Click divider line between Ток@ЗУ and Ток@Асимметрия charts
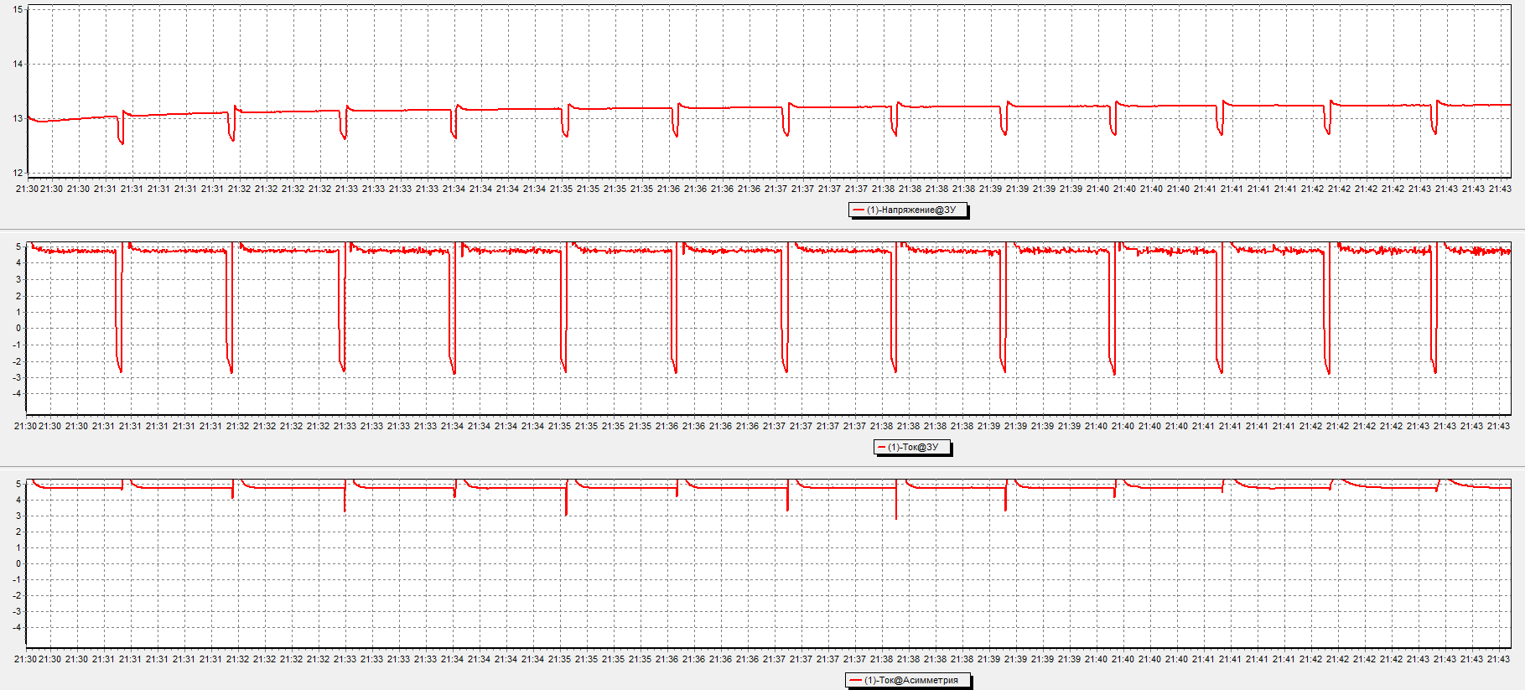The height and width of the screenshot is (690, 1525). [762, 466]
